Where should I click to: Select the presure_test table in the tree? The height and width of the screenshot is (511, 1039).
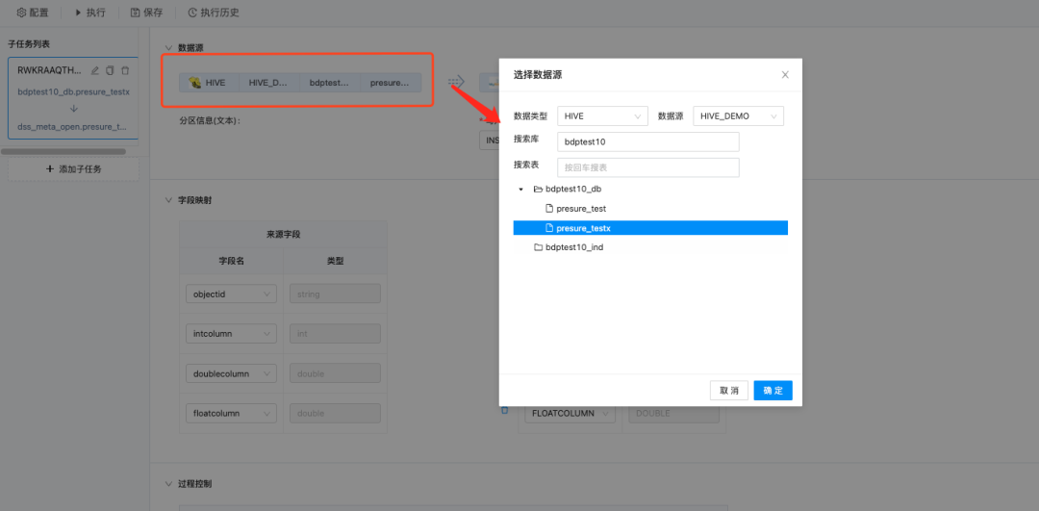(580, 209)
